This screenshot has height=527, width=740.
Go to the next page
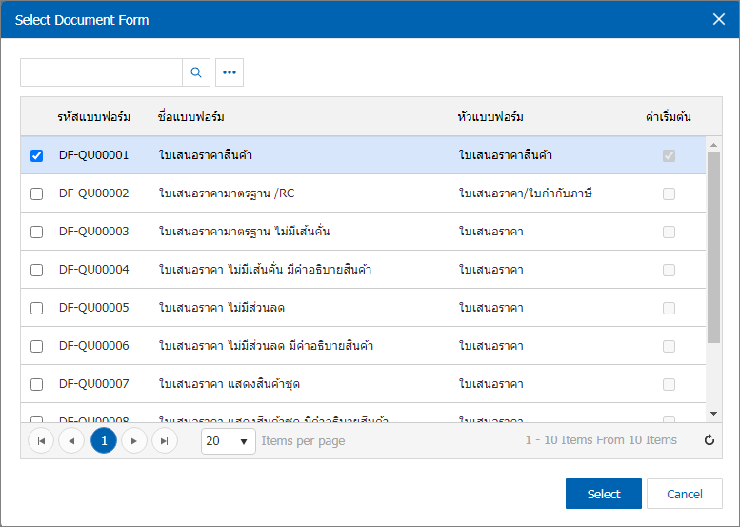click(134, 440)
